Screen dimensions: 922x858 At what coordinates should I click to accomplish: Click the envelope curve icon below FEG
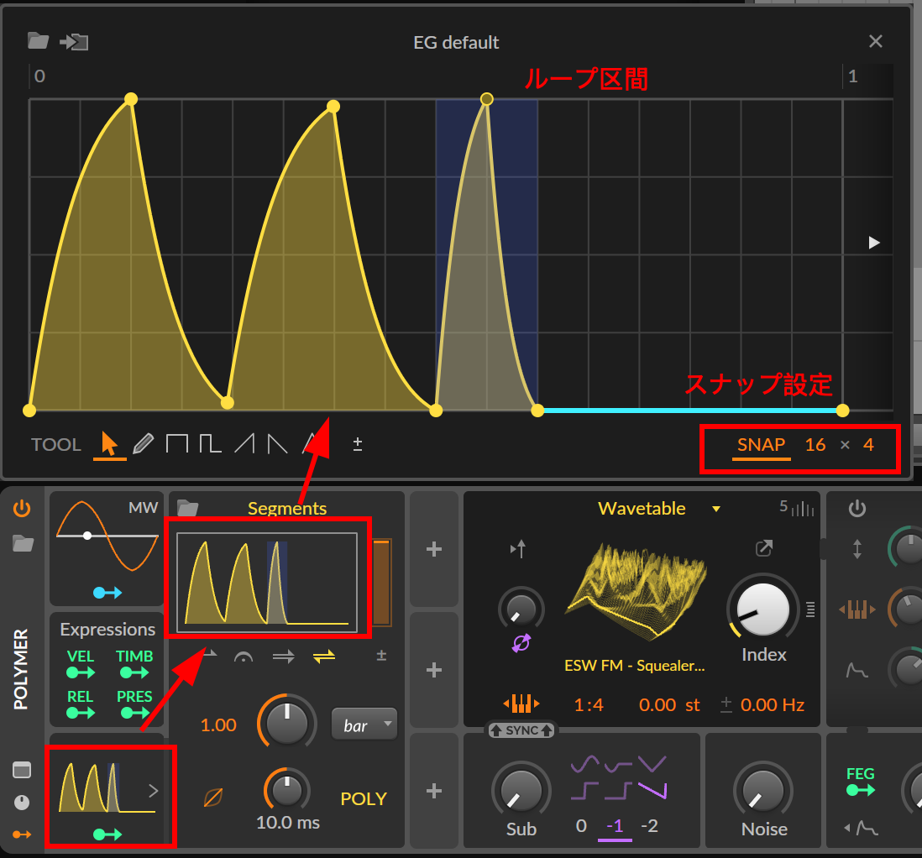coord(862,829)
